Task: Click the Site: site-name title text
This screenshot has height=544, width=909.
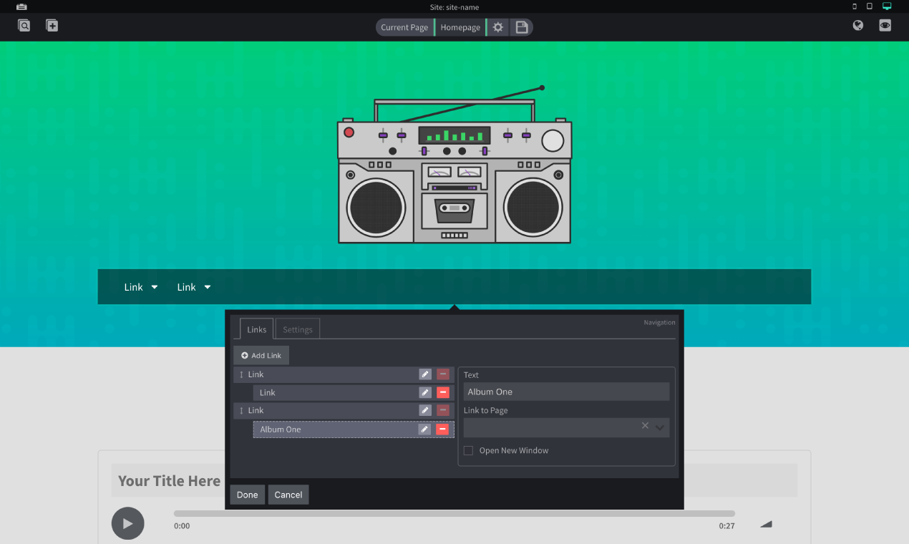Action: click(454, 7)
